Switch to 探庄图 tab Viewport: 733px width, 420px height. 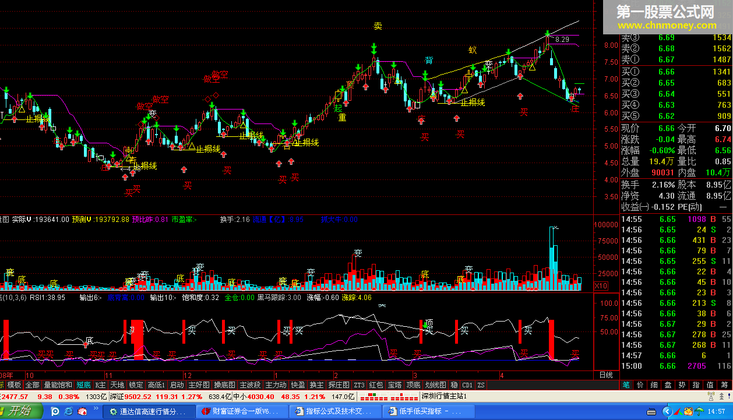(x=339, y=385)
